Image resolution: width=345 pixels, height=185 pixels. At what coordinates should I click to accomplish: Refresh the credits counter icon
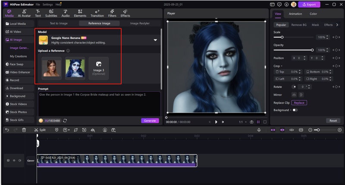point(65,121)
